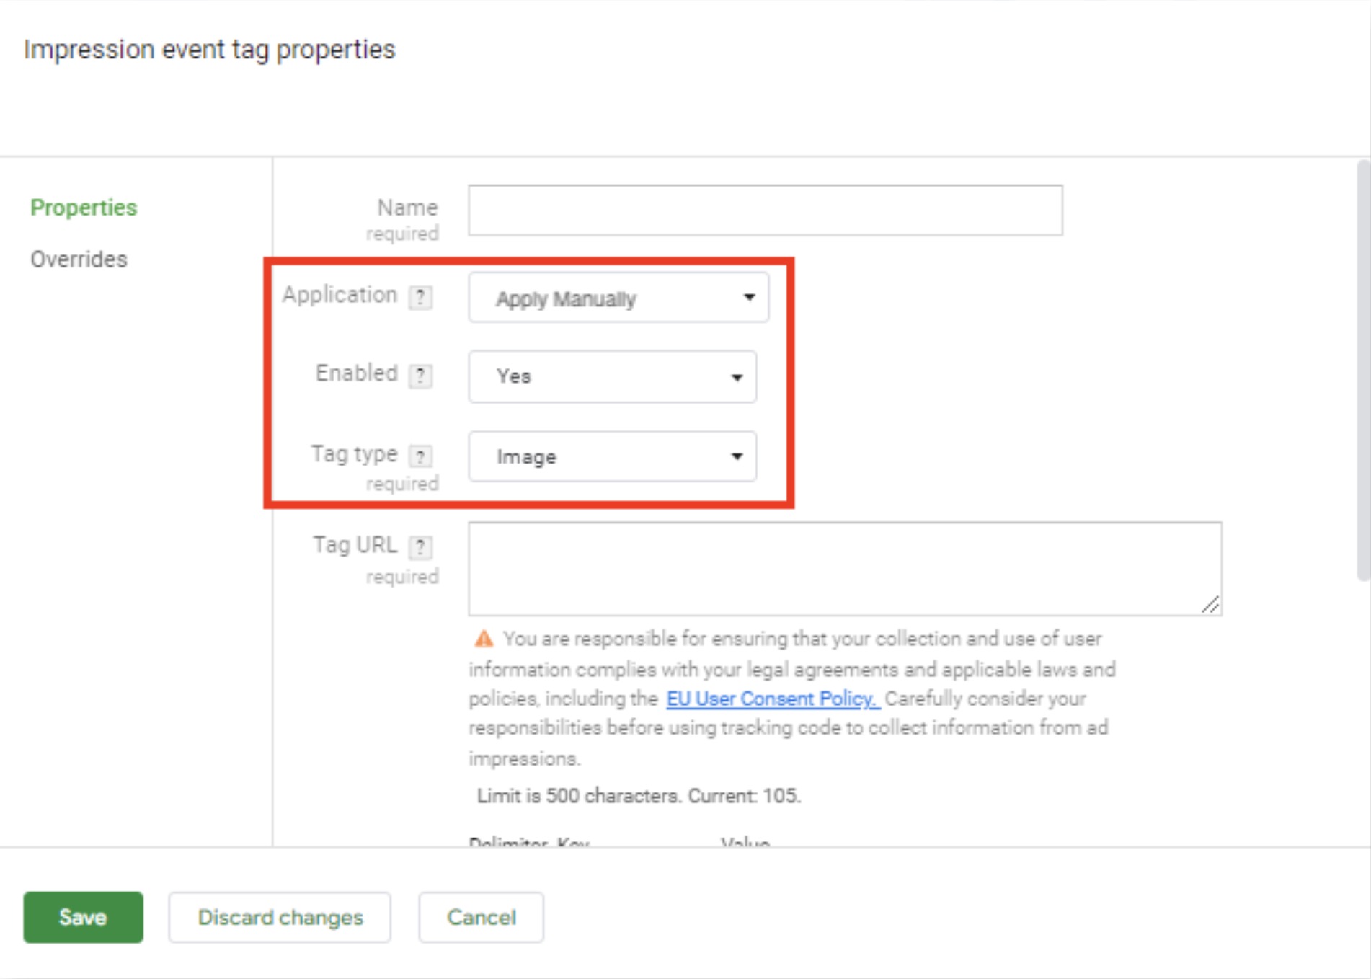1371x979 pixels.
Task: Open the Overrides section
Action: (x=79, y=260)
